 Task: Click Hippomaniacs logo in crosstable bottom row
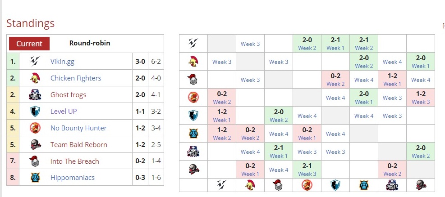click(x=363, y=184)
